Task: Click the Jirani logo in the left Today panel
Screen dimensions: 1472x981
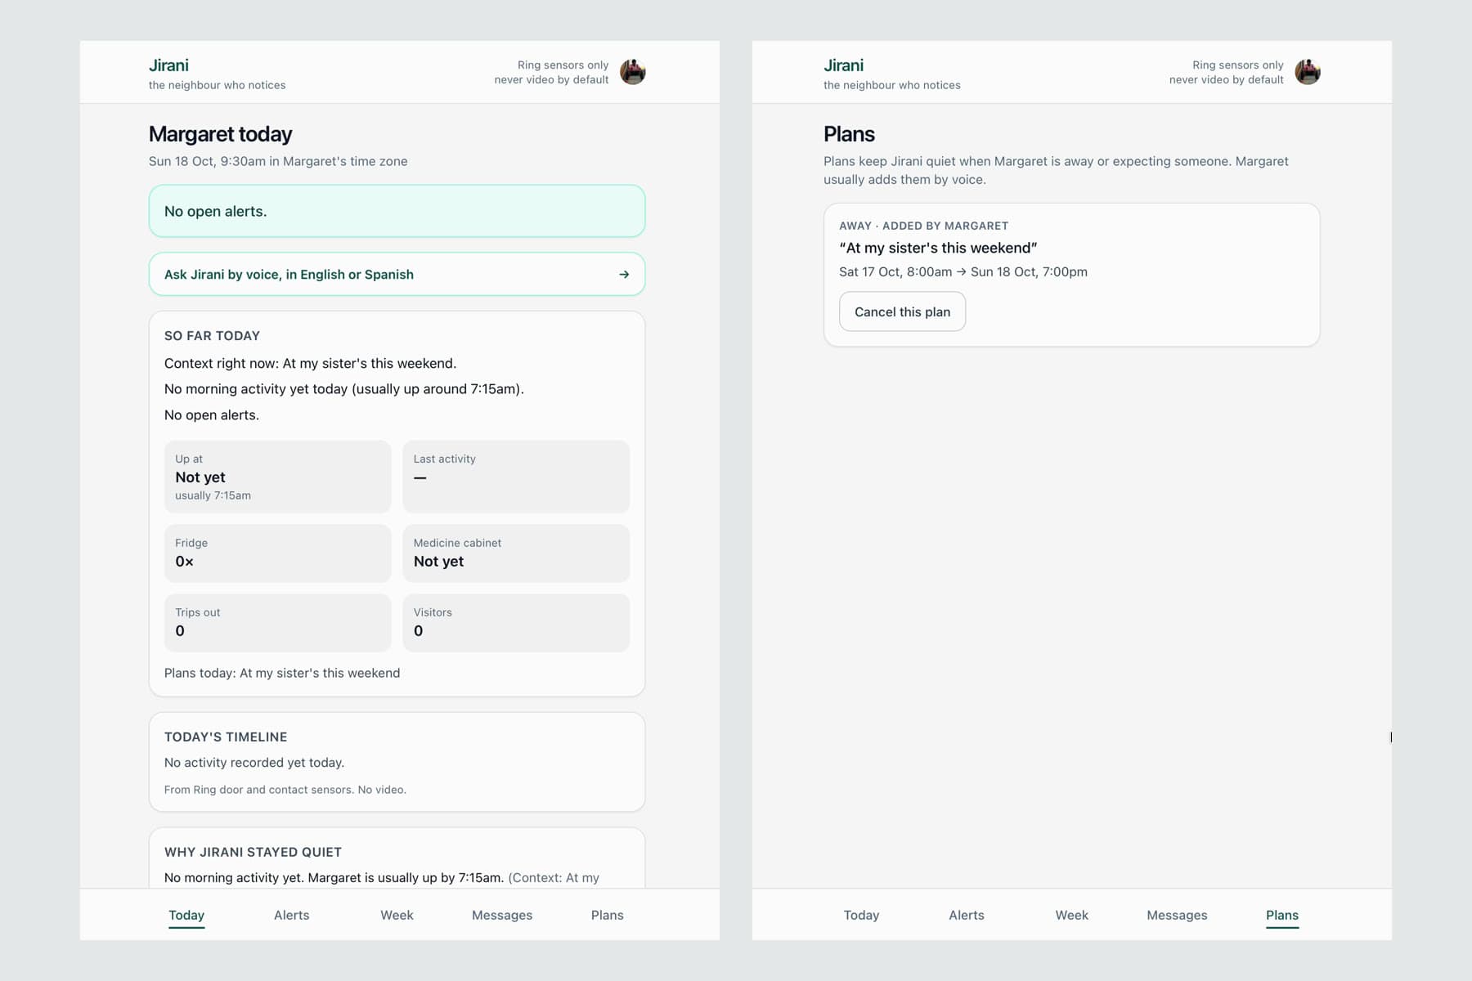Action: point(168,65)
